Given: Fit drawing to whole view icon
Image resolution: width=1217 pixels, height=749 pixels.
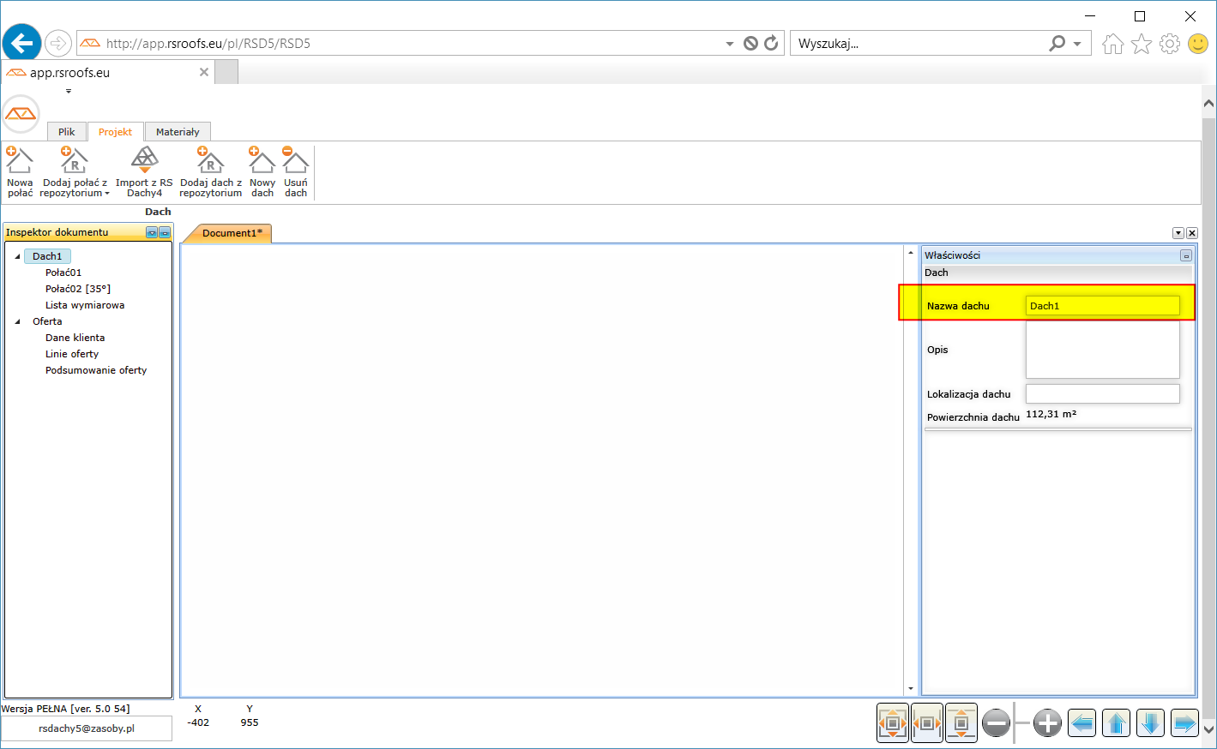Looking at the screenshot, I should [x=893, y=723].
